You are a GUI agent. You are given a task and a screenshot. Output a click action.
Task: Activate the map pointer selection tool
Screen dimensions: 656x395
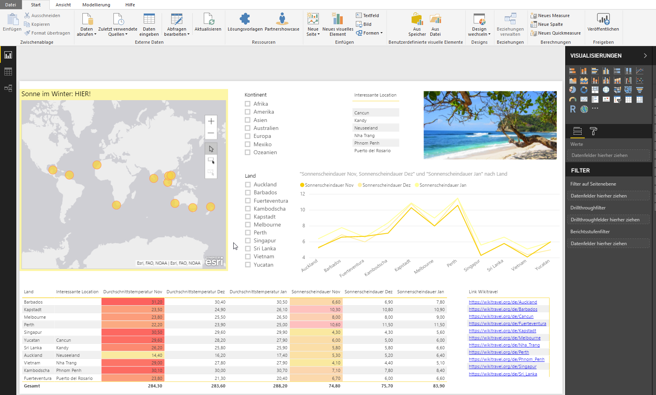tap(211, 149)
